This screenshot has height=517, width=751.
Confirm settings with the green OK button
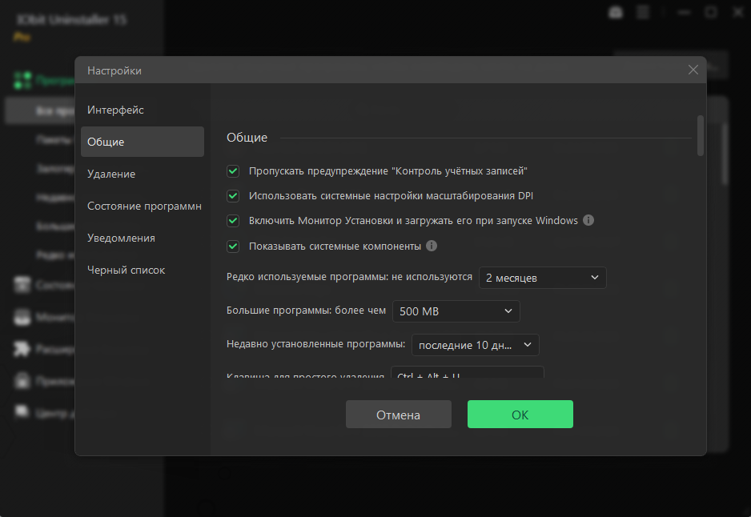[520, 415]
